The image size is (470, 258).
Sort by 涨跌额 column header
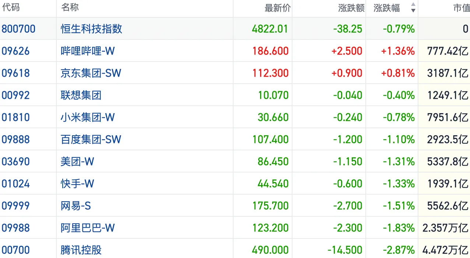click(351, 8)
